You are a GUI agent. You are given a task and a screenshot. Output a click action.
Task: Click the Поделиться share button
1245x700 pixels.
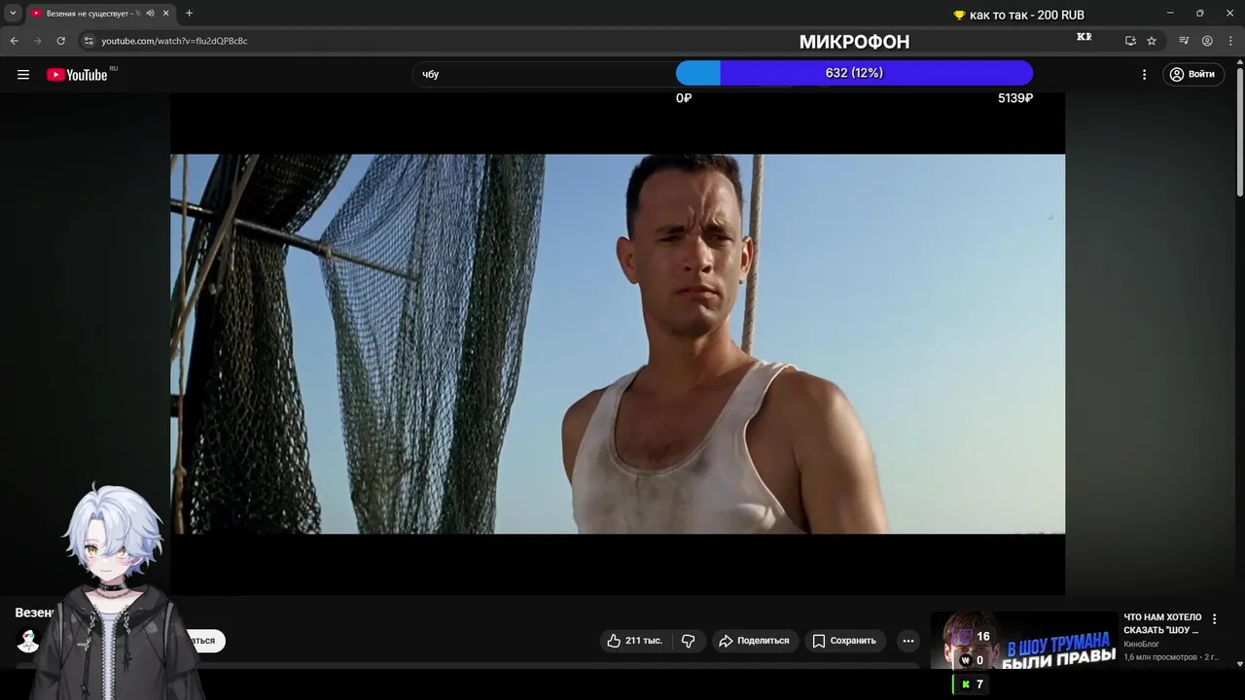pos(754,641)
